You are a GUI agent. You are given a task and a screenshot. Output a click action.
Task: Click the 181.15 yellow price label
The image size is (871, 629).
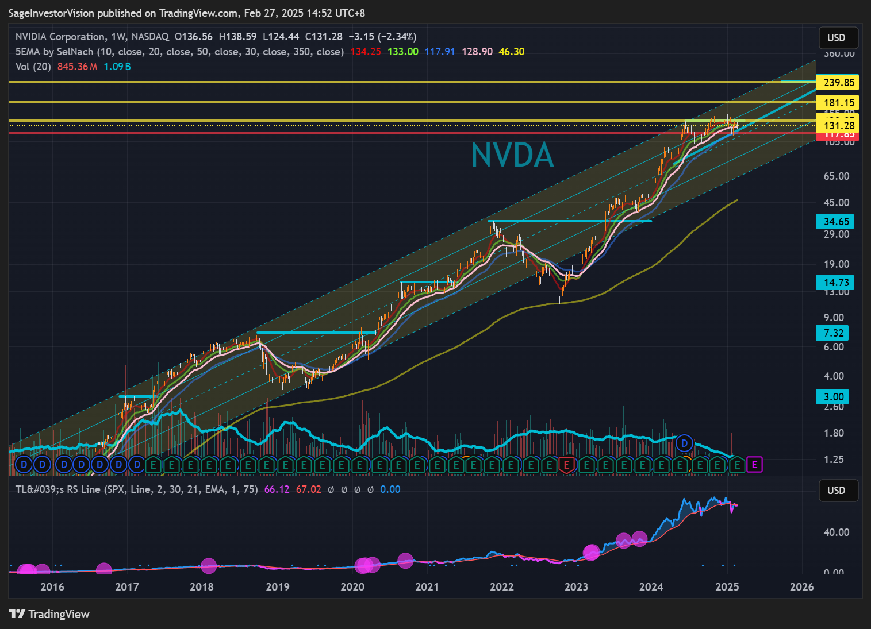pyautogui.click(x=839, y=103)
